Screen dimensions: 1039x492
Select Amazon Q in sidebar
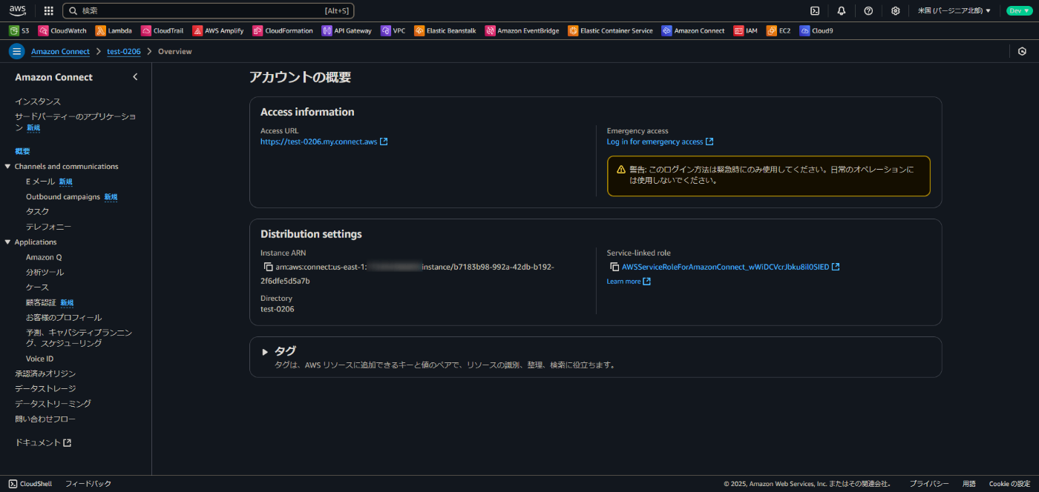(44, 257)
